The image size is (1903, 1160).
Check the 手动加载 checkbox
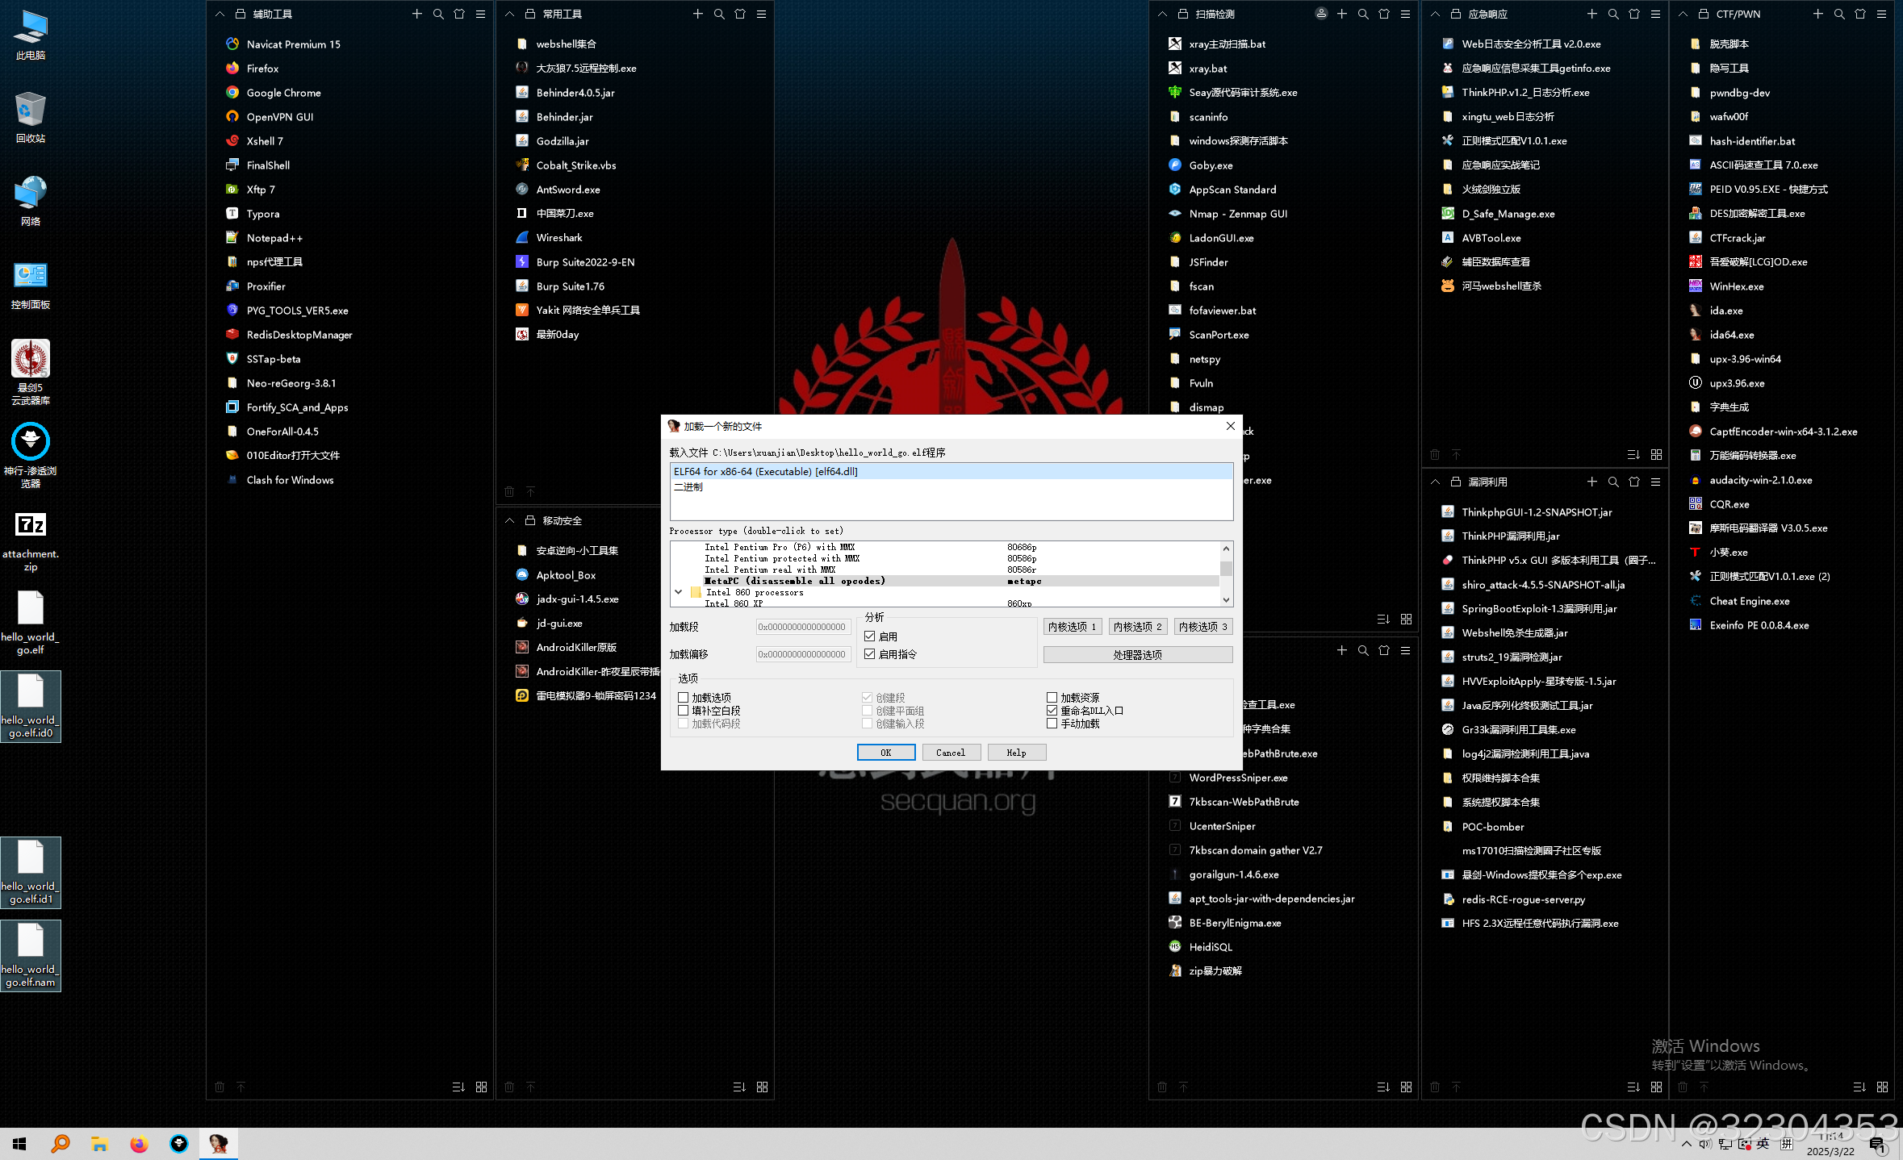pyautogui.click(x=1052, y=724)
